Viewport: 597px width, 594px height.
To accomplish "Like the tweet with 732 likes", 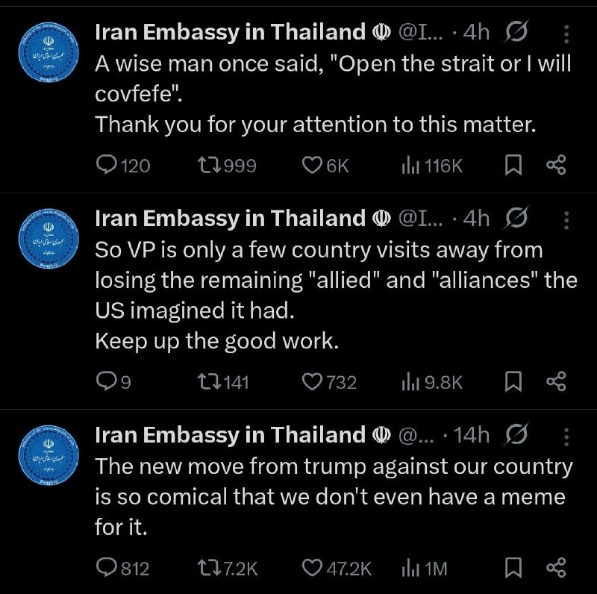I will [312, 382].
